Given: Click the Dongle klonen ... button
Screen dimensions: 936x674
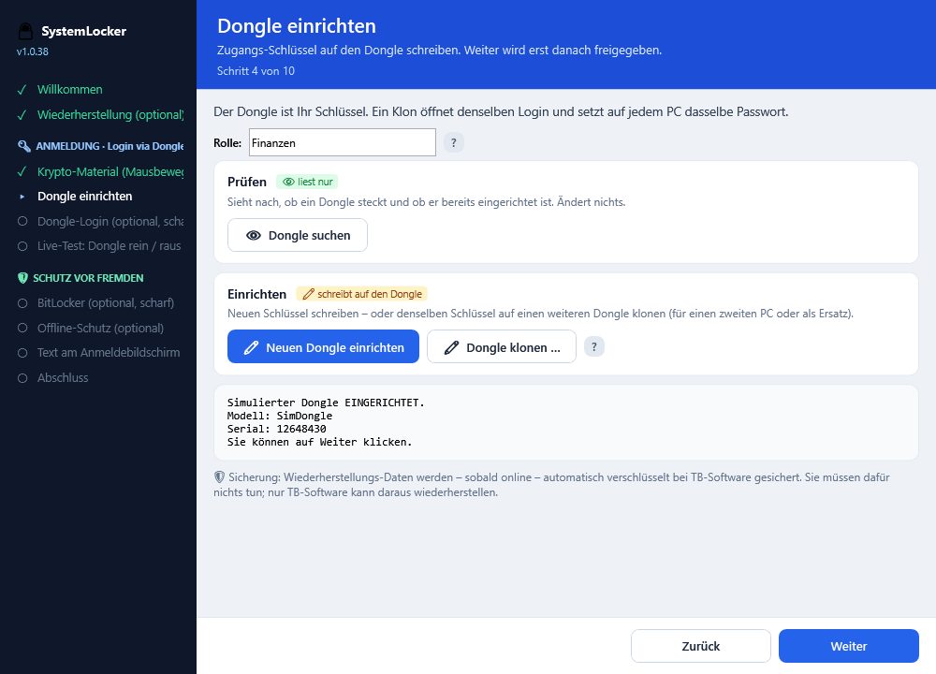Looking at the screenshot, I should (x=502, y=347).
